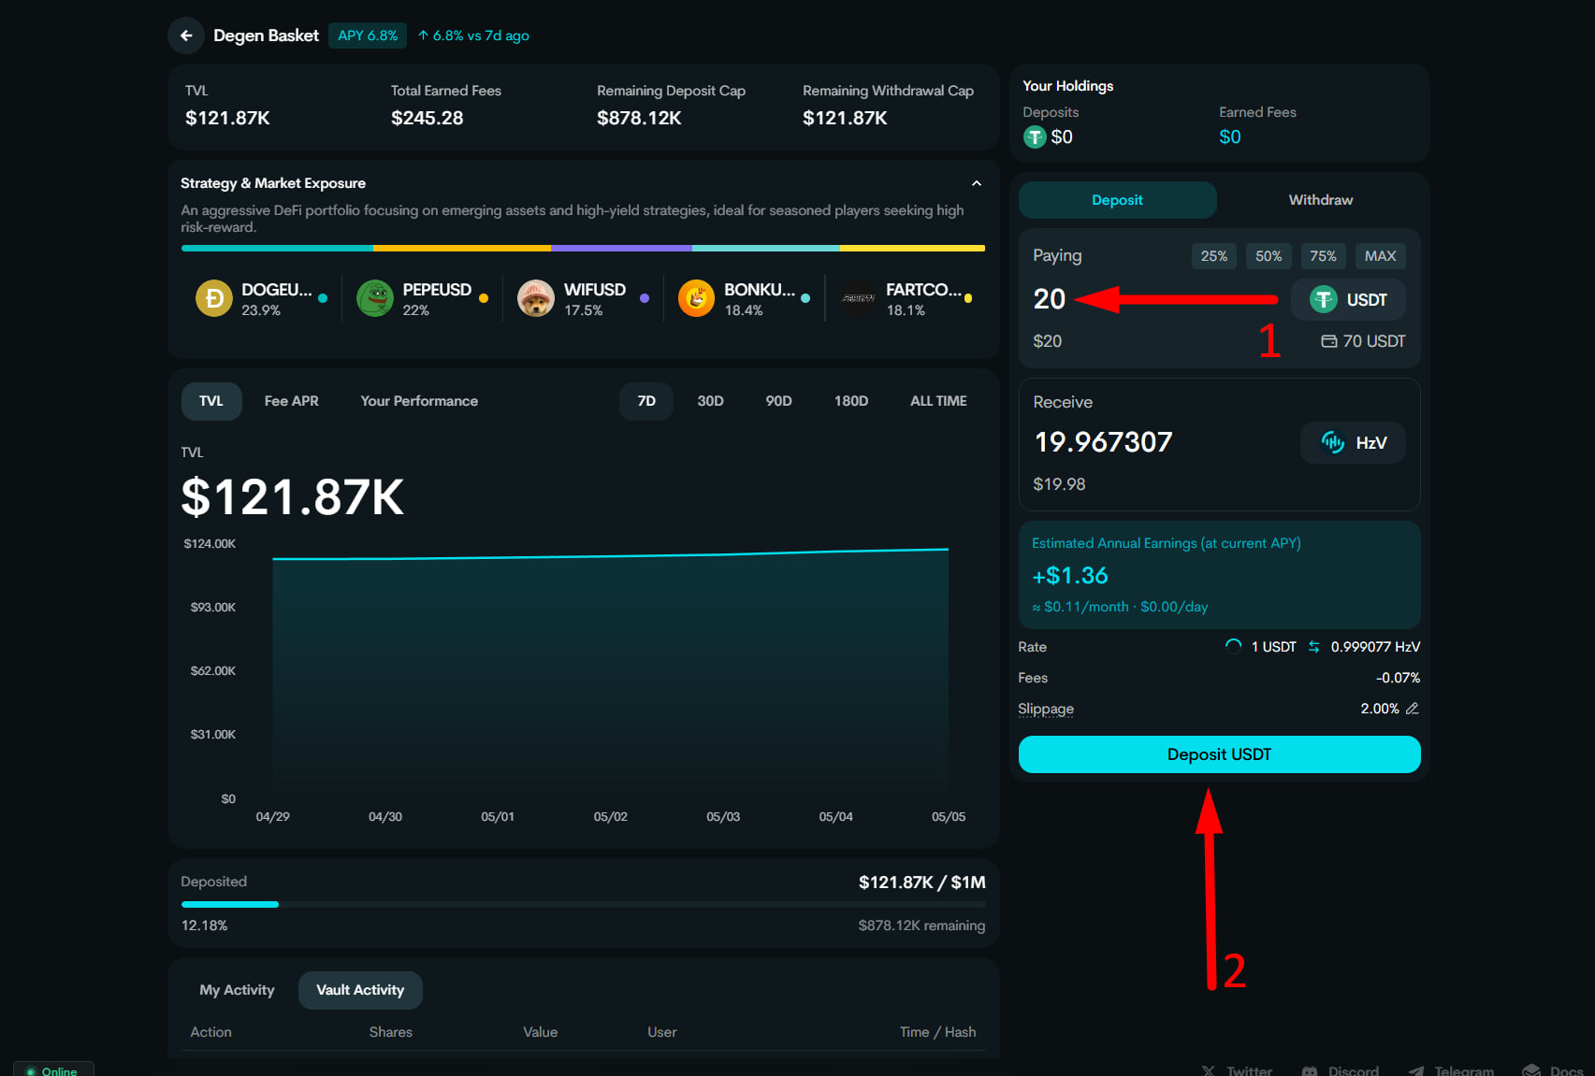Switch to the Deposit tab
Viewport: 1595px width, 1076px height.
[1117, 200]
